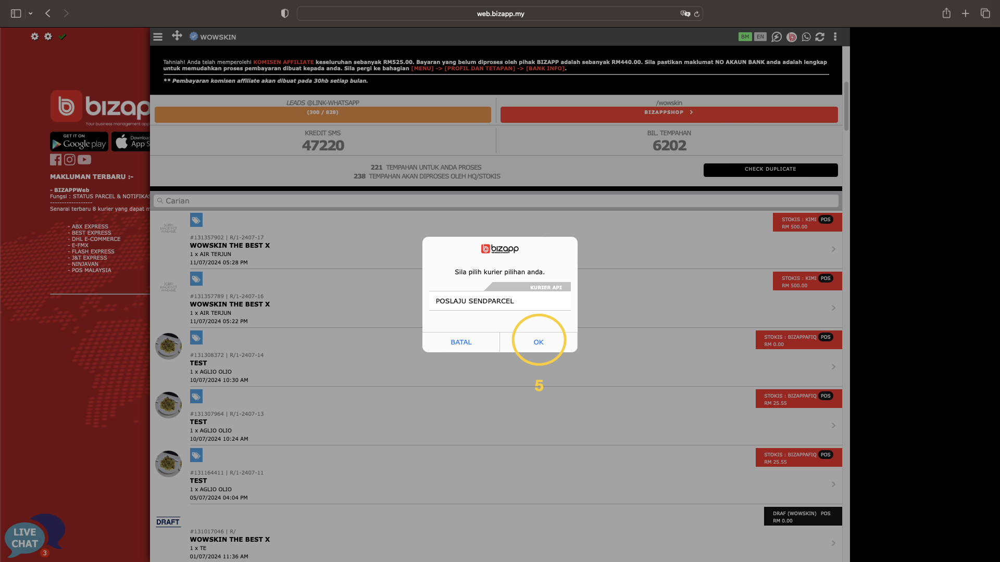Image resolution: width=1000 pixels, height=562 pixels.
Task: Expand order #131357789 chevron
Action: pos(833,308)
